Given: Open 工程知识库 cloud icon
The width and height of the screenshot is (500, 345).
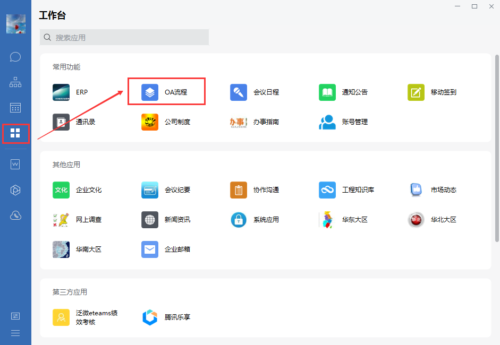Looking at the screenshot, I should pos(327,190).
